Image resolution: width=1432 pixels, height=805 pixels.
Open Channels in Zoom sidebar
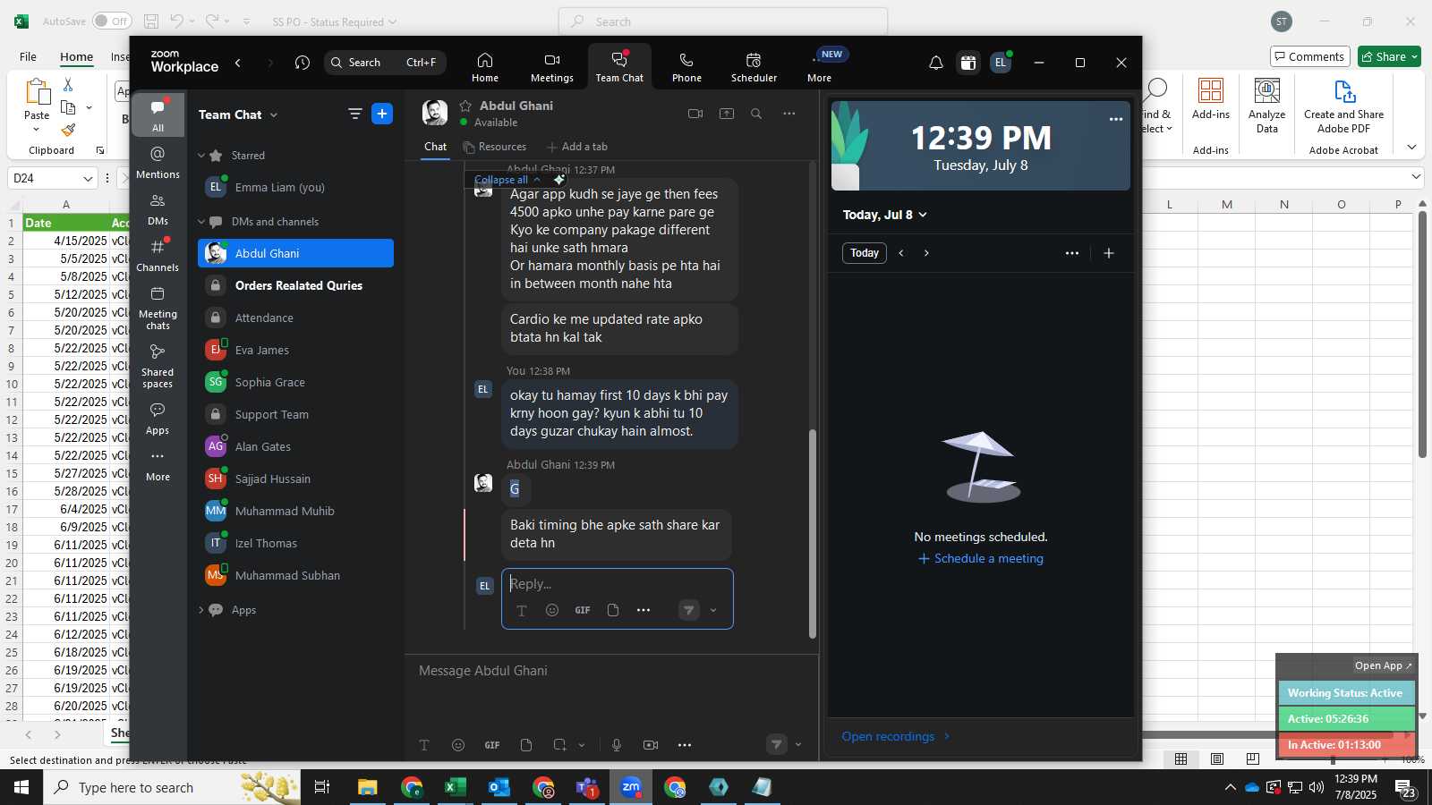tap(158, 255)
